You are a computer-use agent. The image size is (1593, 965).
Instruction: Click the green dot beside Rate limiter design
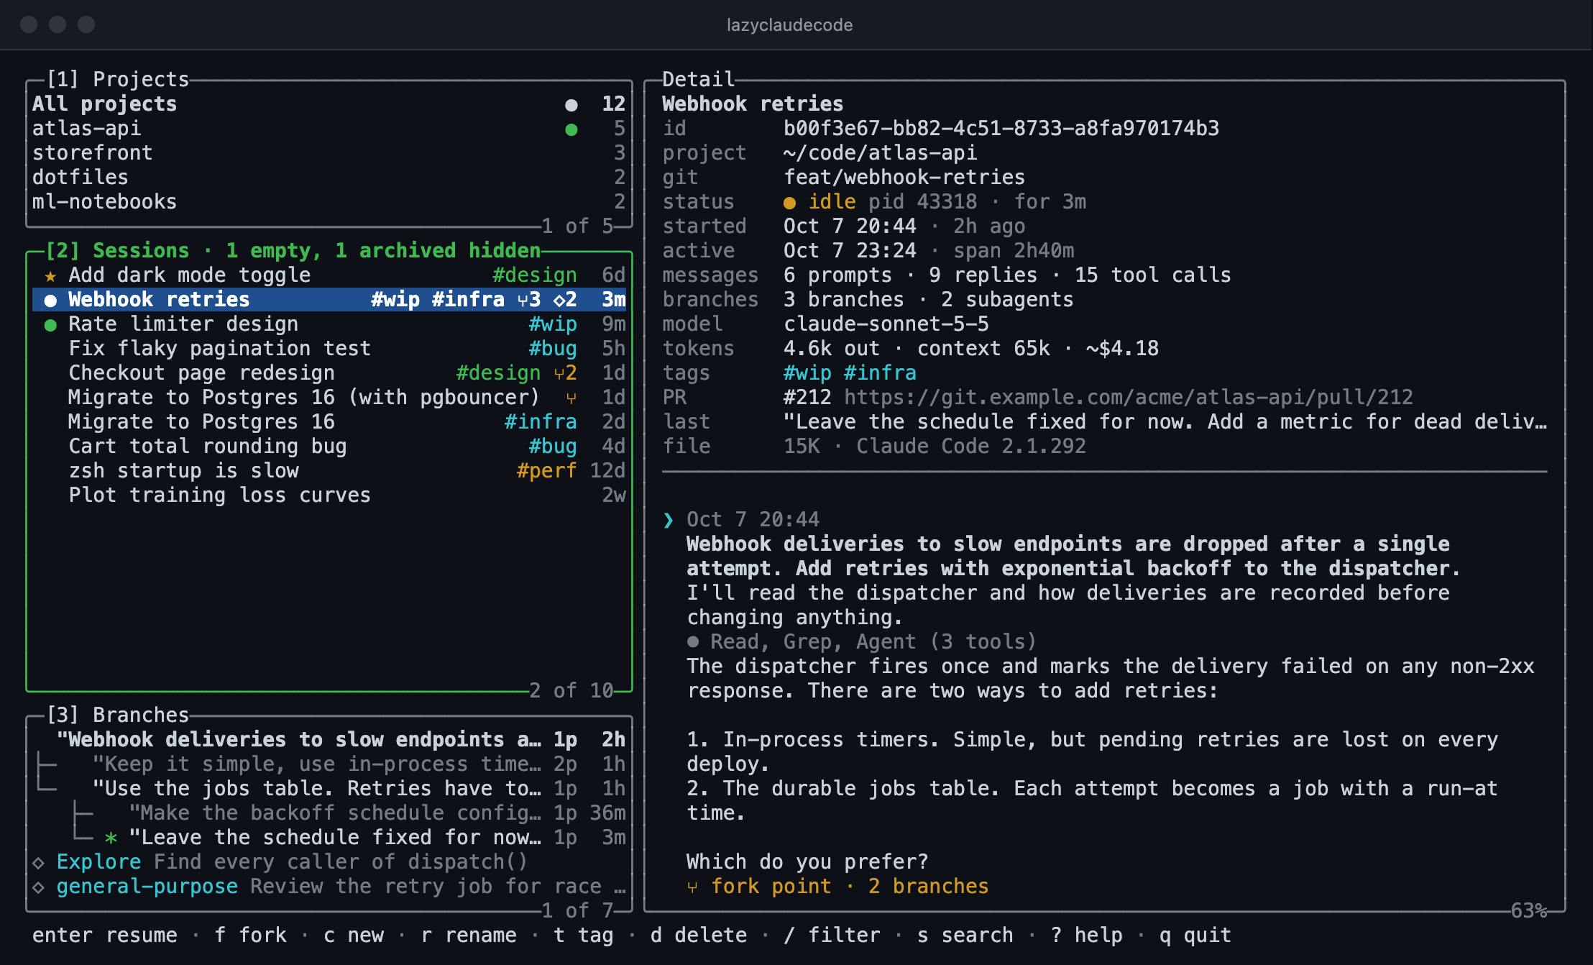click(50, 325)
